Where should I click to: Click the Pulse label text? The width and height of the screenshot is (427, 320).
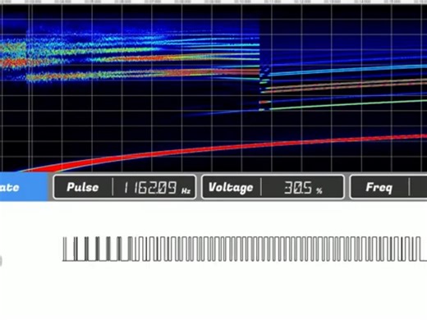click(83, 187)
